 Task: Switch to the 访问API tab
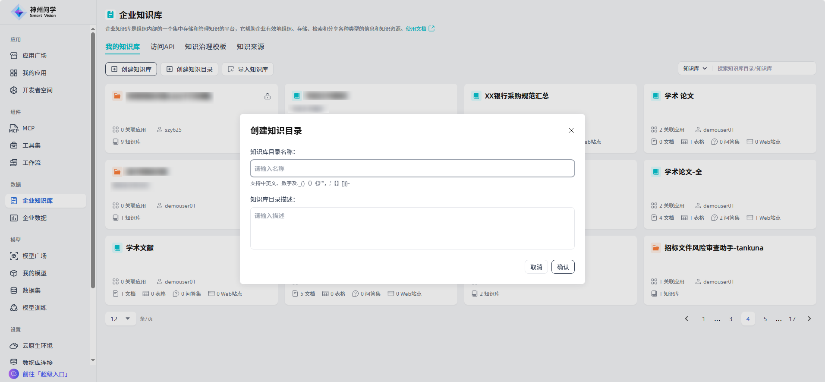click(x=162, y=47)
